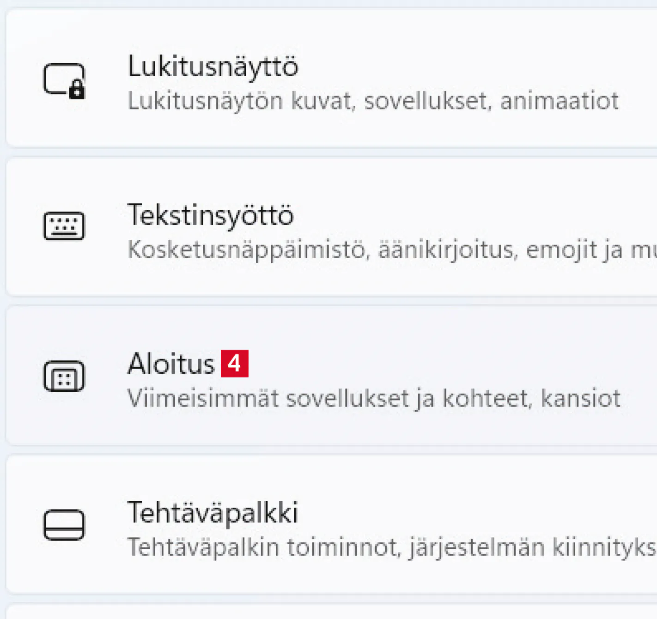Image resolution: width=657 pixels, height=619 pixels.
Task: Click the Tehtäväpalkki taskbar icon
Action: point(64,525)
